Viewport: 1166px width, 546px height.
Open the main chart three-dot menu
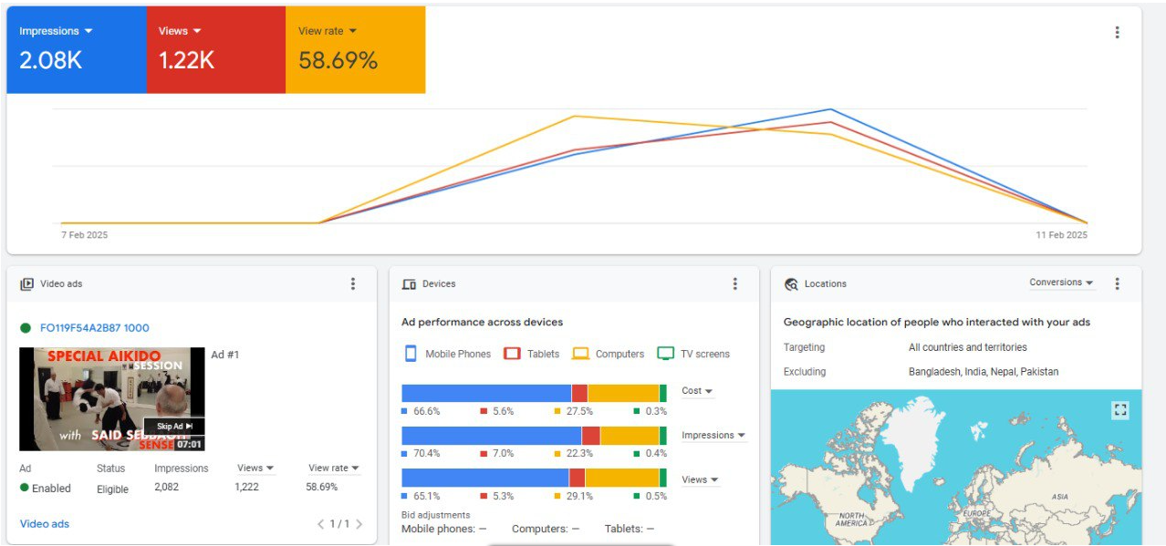(1117, 33)
